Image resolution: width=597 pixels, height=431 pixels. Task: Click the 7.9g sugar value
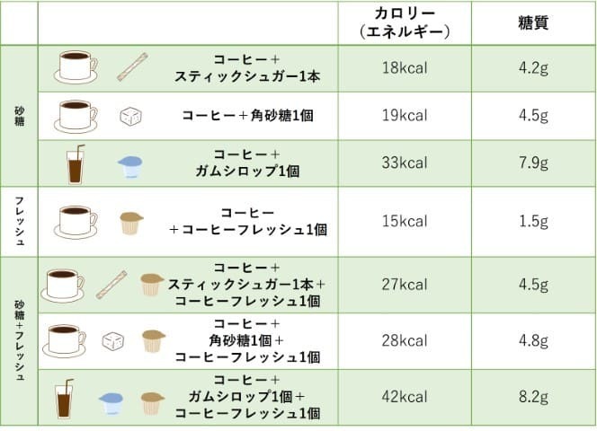(533, 163)
